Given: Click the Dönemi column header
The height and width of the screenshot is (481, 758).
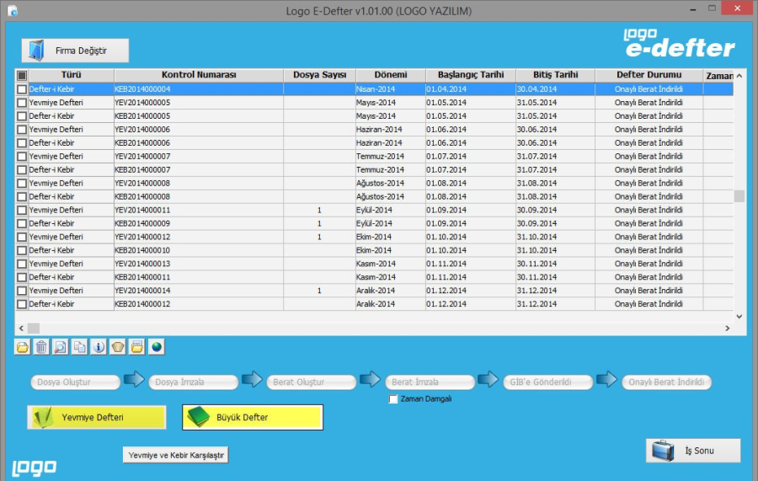Looking at the screenshot, I should pos(391,75).
